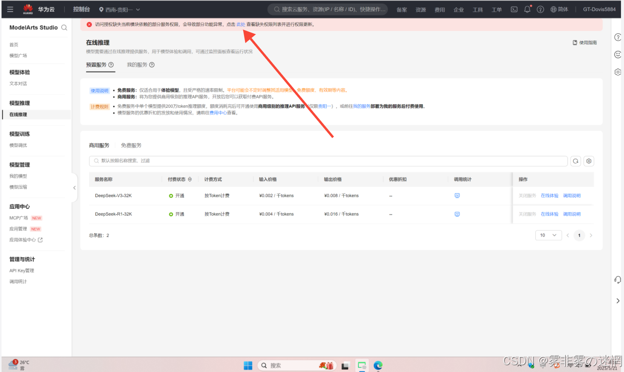
Task: Open 备案 in the top menu
Action: (402, 10)
